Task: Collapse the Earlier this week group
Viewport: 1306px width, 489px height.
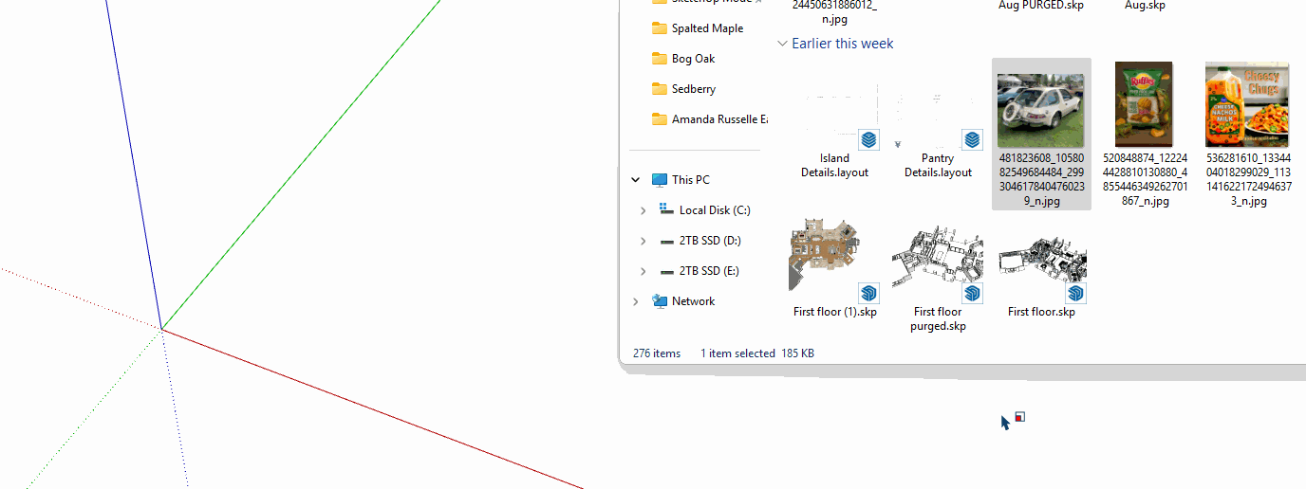Action: point(782,44)
